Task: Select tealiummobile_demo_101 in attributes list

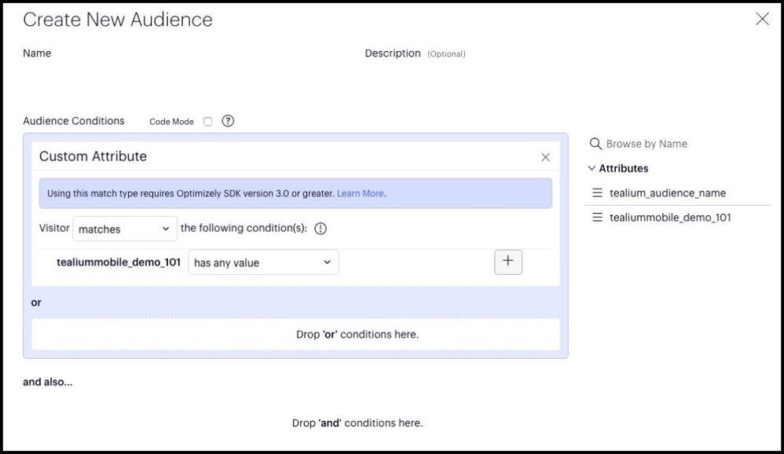Action: click(669, 218)
